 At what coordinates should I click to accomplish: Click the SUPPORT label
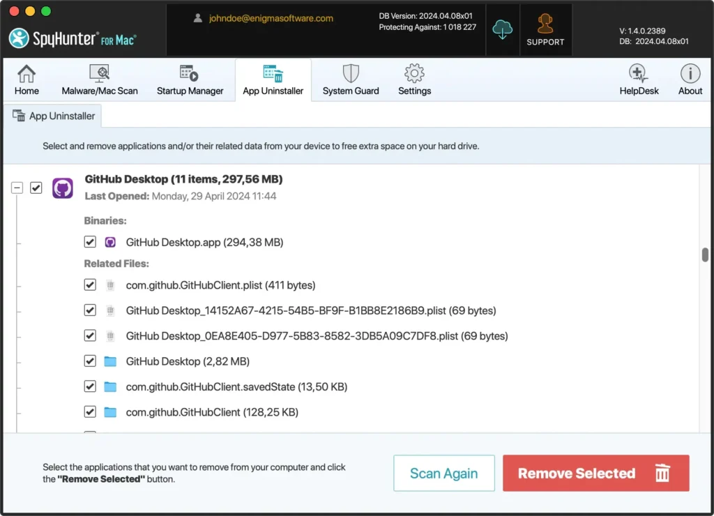[x=545, y=42]
